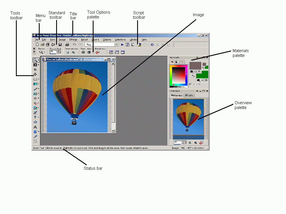Expand the Zoom tool flyout arrow
This screenshot has width=286, height=214.
pos(39,60)
